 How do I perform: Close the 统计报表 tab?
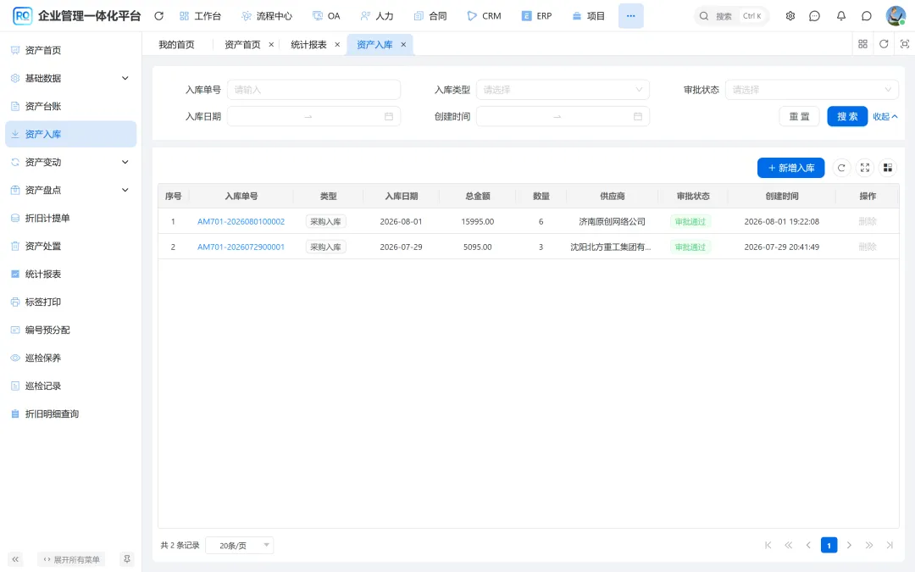337,44
